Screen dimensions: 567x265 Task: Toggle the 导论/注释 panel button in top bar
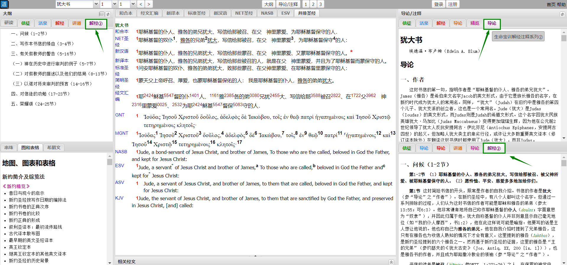pyautogui.click(x=288, y=4)
